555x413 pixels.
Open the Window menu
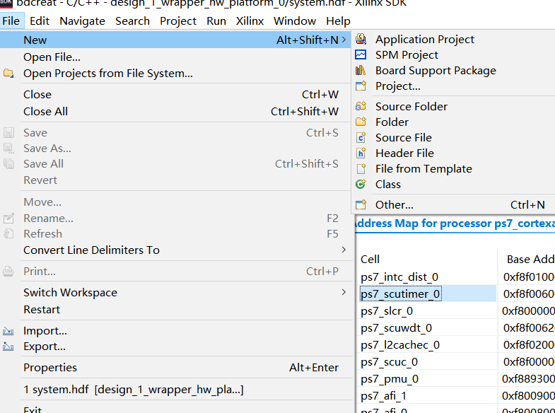tap(295, 21)
